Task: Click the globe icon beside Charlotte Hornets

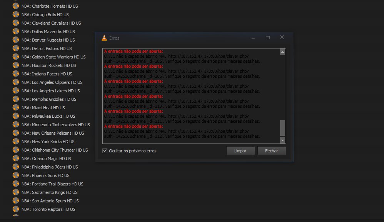Action: 16,6
